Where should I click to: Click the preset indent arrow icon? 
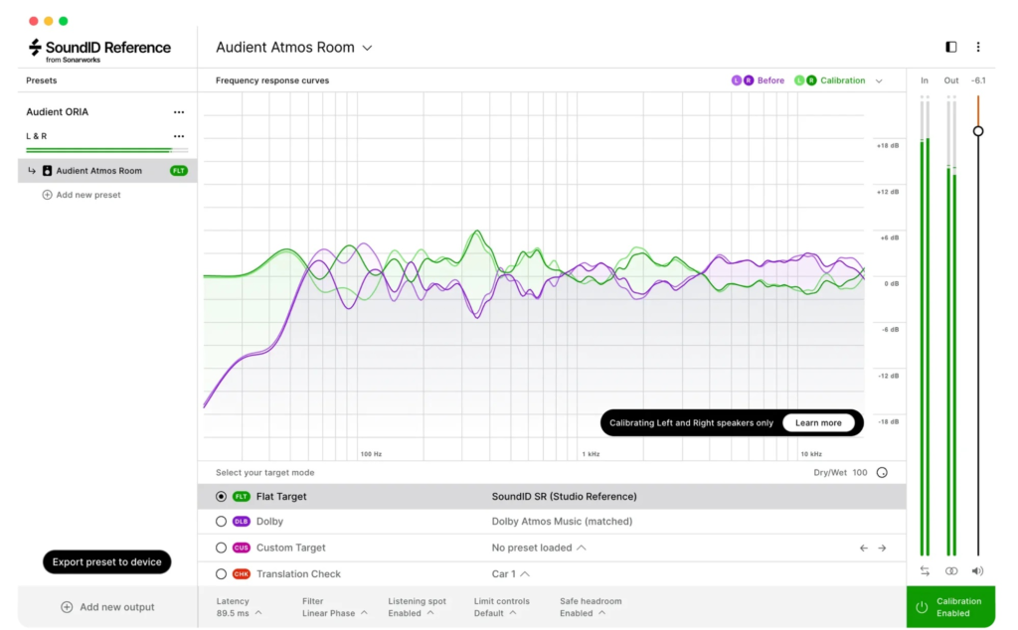[31, 171]
